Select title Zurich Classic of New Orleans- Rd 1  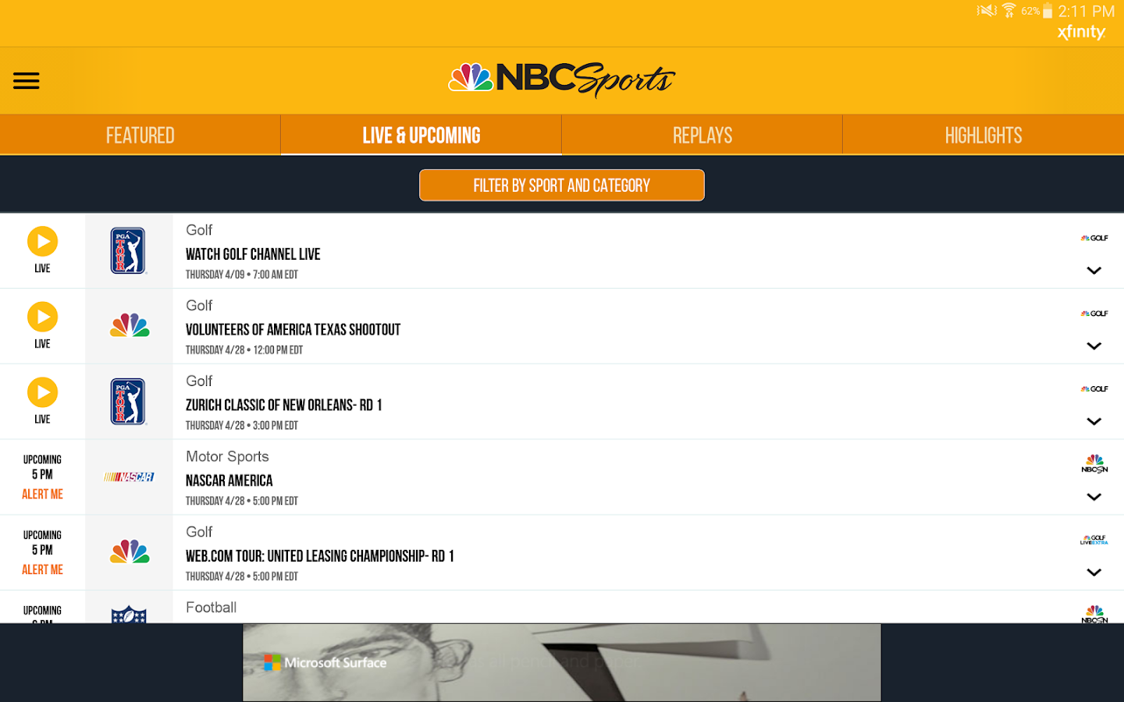pos(284,405)
